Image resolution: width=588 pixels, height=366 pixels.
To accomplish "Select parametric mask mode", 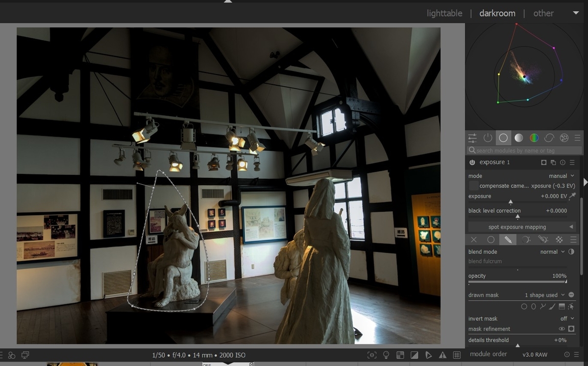I will 525,240.
